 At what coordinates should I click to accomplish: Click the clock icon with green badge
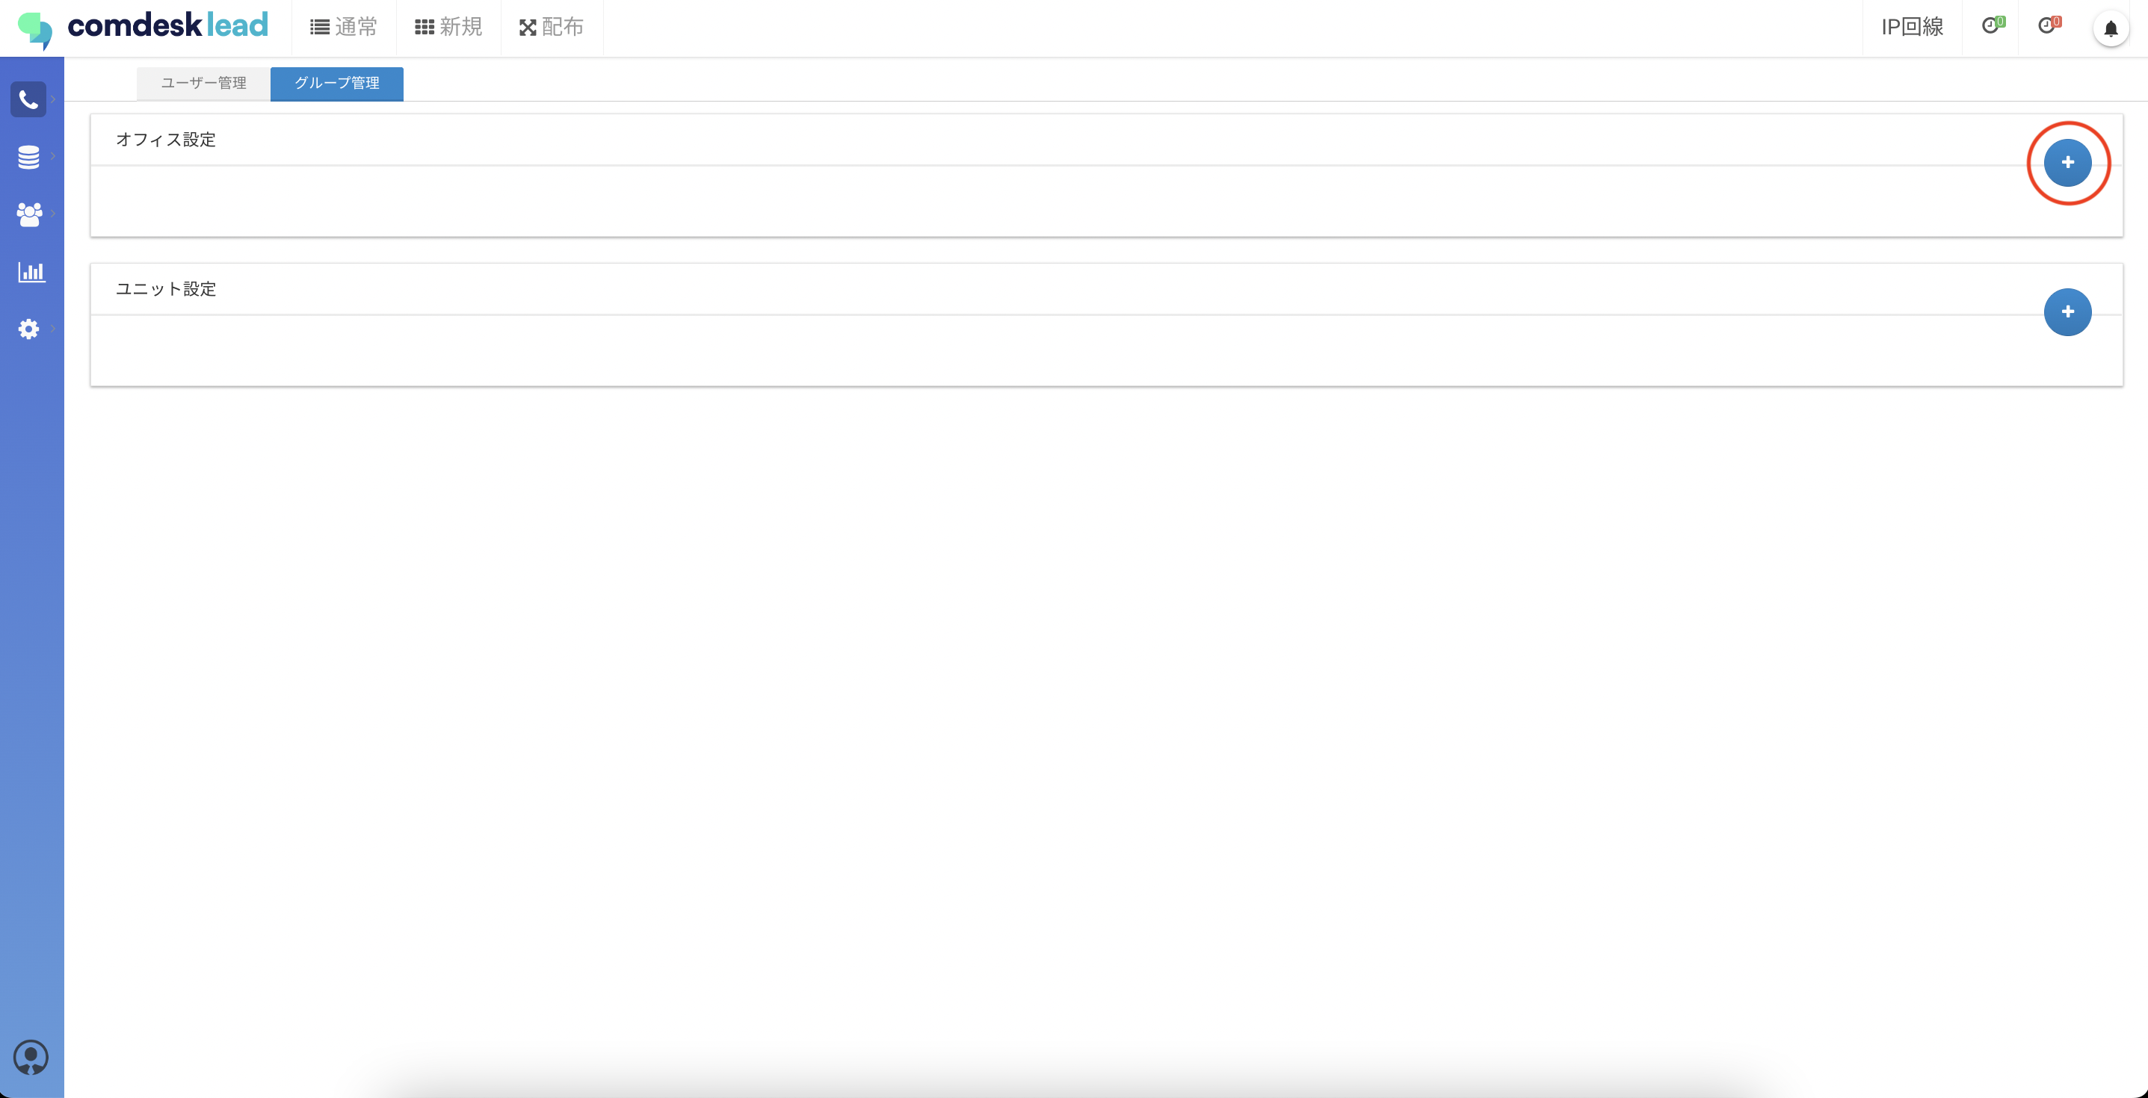click(1991, 26)
